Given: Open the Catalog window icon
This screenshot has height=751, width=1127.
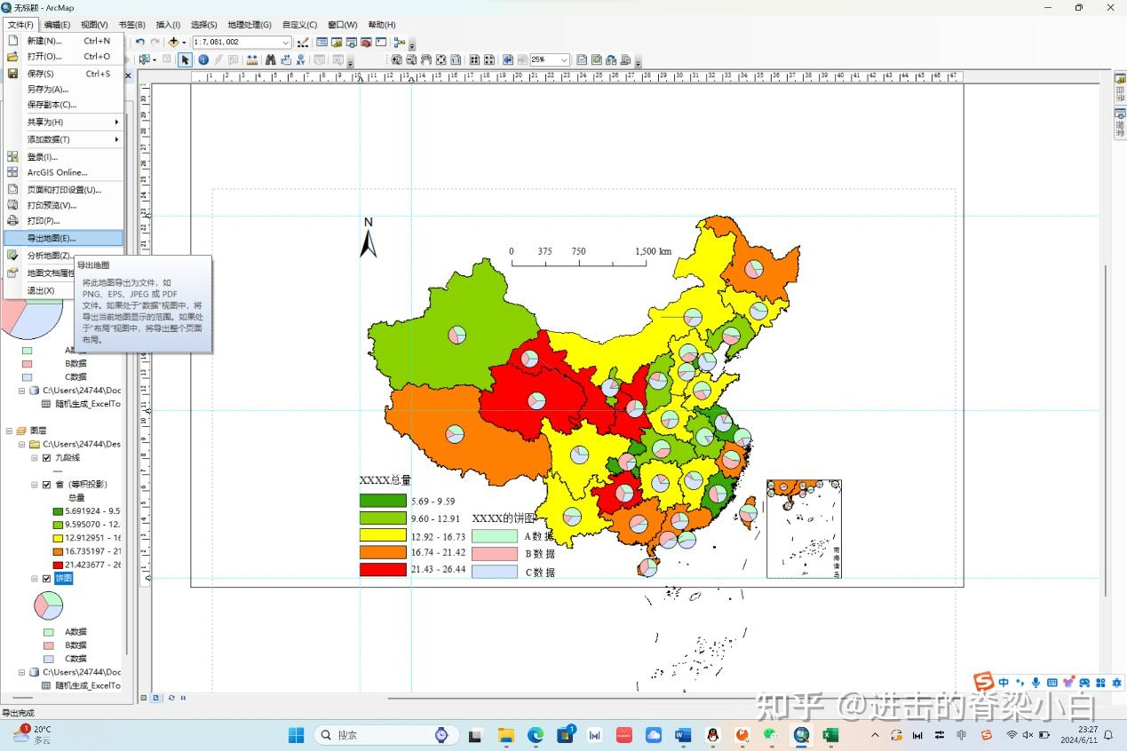Looking at the screenshot, I should 335,41.
